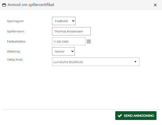Focus the Spillernavn field with Thomas Kristensen
162x125 pixels.
[x=71, y=31]
